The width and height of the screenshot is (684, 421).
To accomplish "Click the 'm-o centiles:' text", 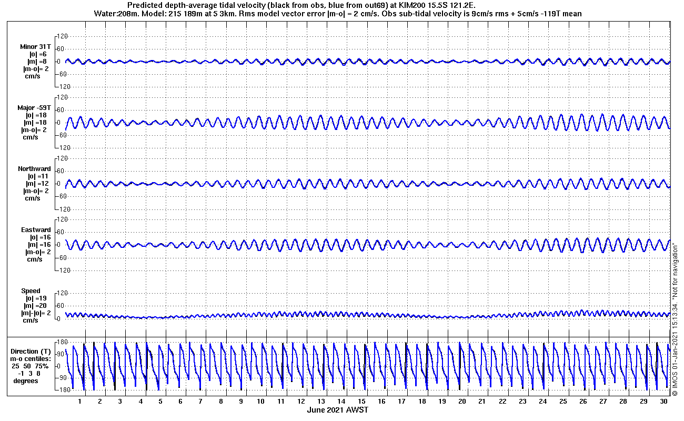I will pyautogui.click(x=32, y=359).
